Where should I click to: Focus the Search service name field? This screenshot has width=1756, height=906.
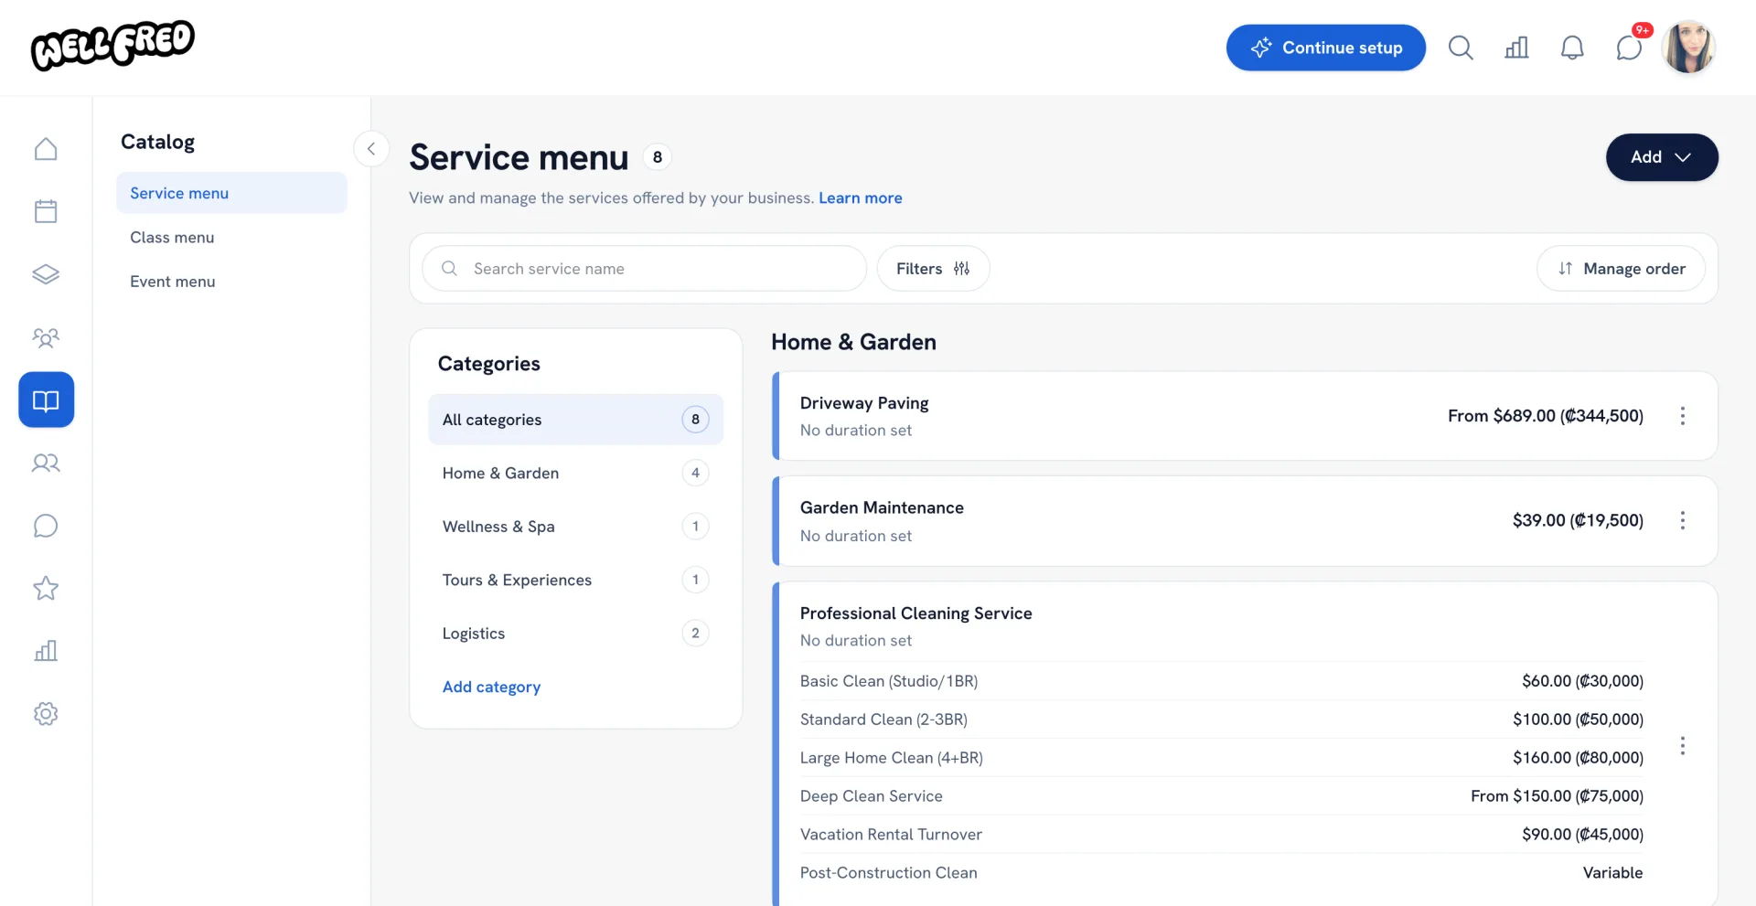pos(644,268)
